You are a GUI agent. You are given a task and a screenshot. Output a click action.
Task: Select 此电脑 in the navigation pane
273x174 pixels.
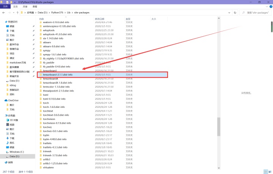point(12,115)
